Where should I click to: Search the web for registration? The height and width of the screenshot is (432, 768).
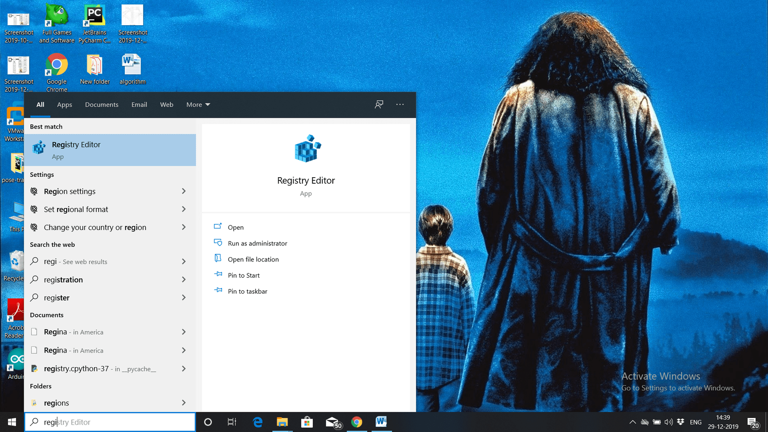click(x=110, y=280)
